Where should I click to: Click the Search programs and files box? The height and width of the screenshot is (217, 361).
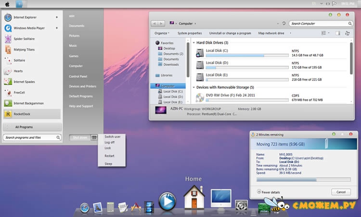(32, 137)
